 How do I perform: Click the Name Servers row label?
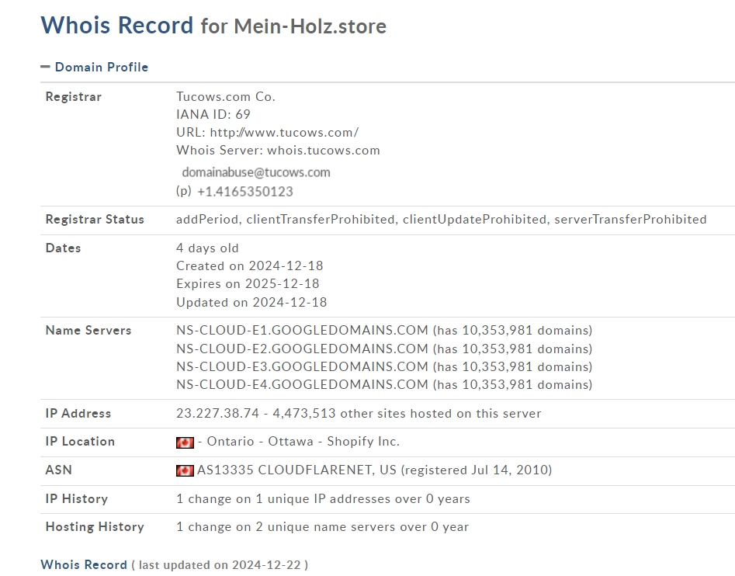88,331
